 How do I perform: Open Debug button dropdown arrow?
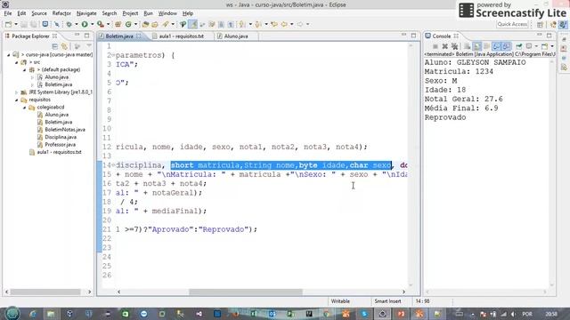click(76, 24)
